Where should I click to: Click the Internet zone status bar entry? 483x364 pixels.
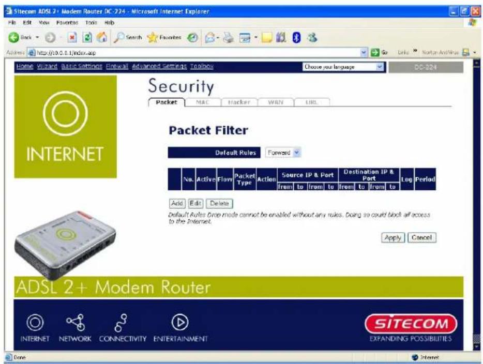pyautogui.click(x=426, y=357)
